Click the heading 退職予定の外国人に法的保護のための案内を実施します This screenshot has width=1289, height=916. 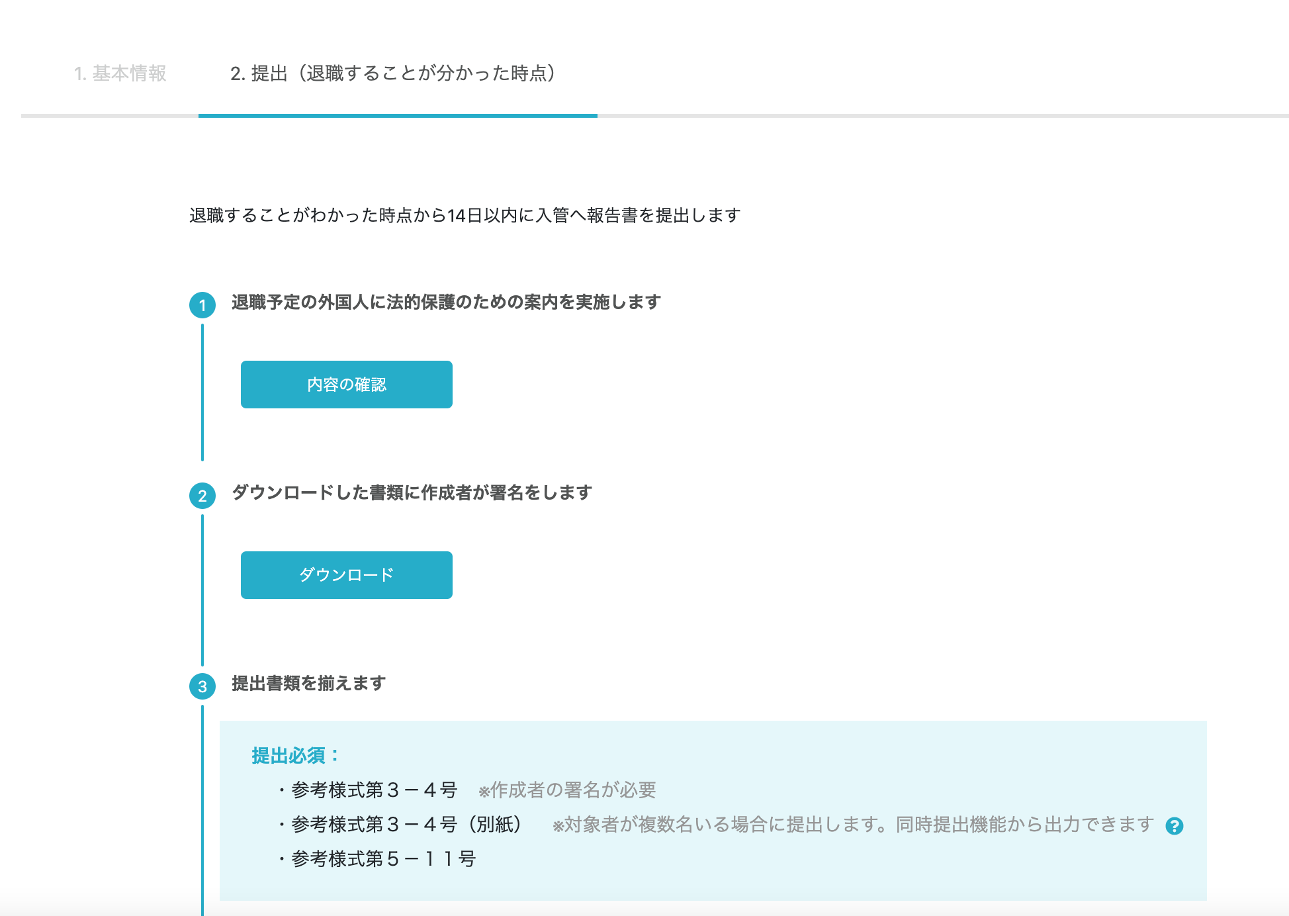tap(446, 302)
